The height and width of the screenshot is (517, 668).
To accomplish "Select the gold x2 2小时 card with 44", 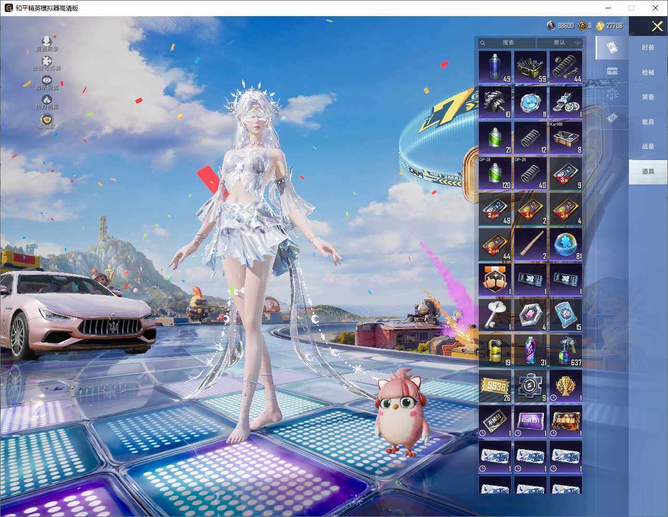I will coord(495,244).
